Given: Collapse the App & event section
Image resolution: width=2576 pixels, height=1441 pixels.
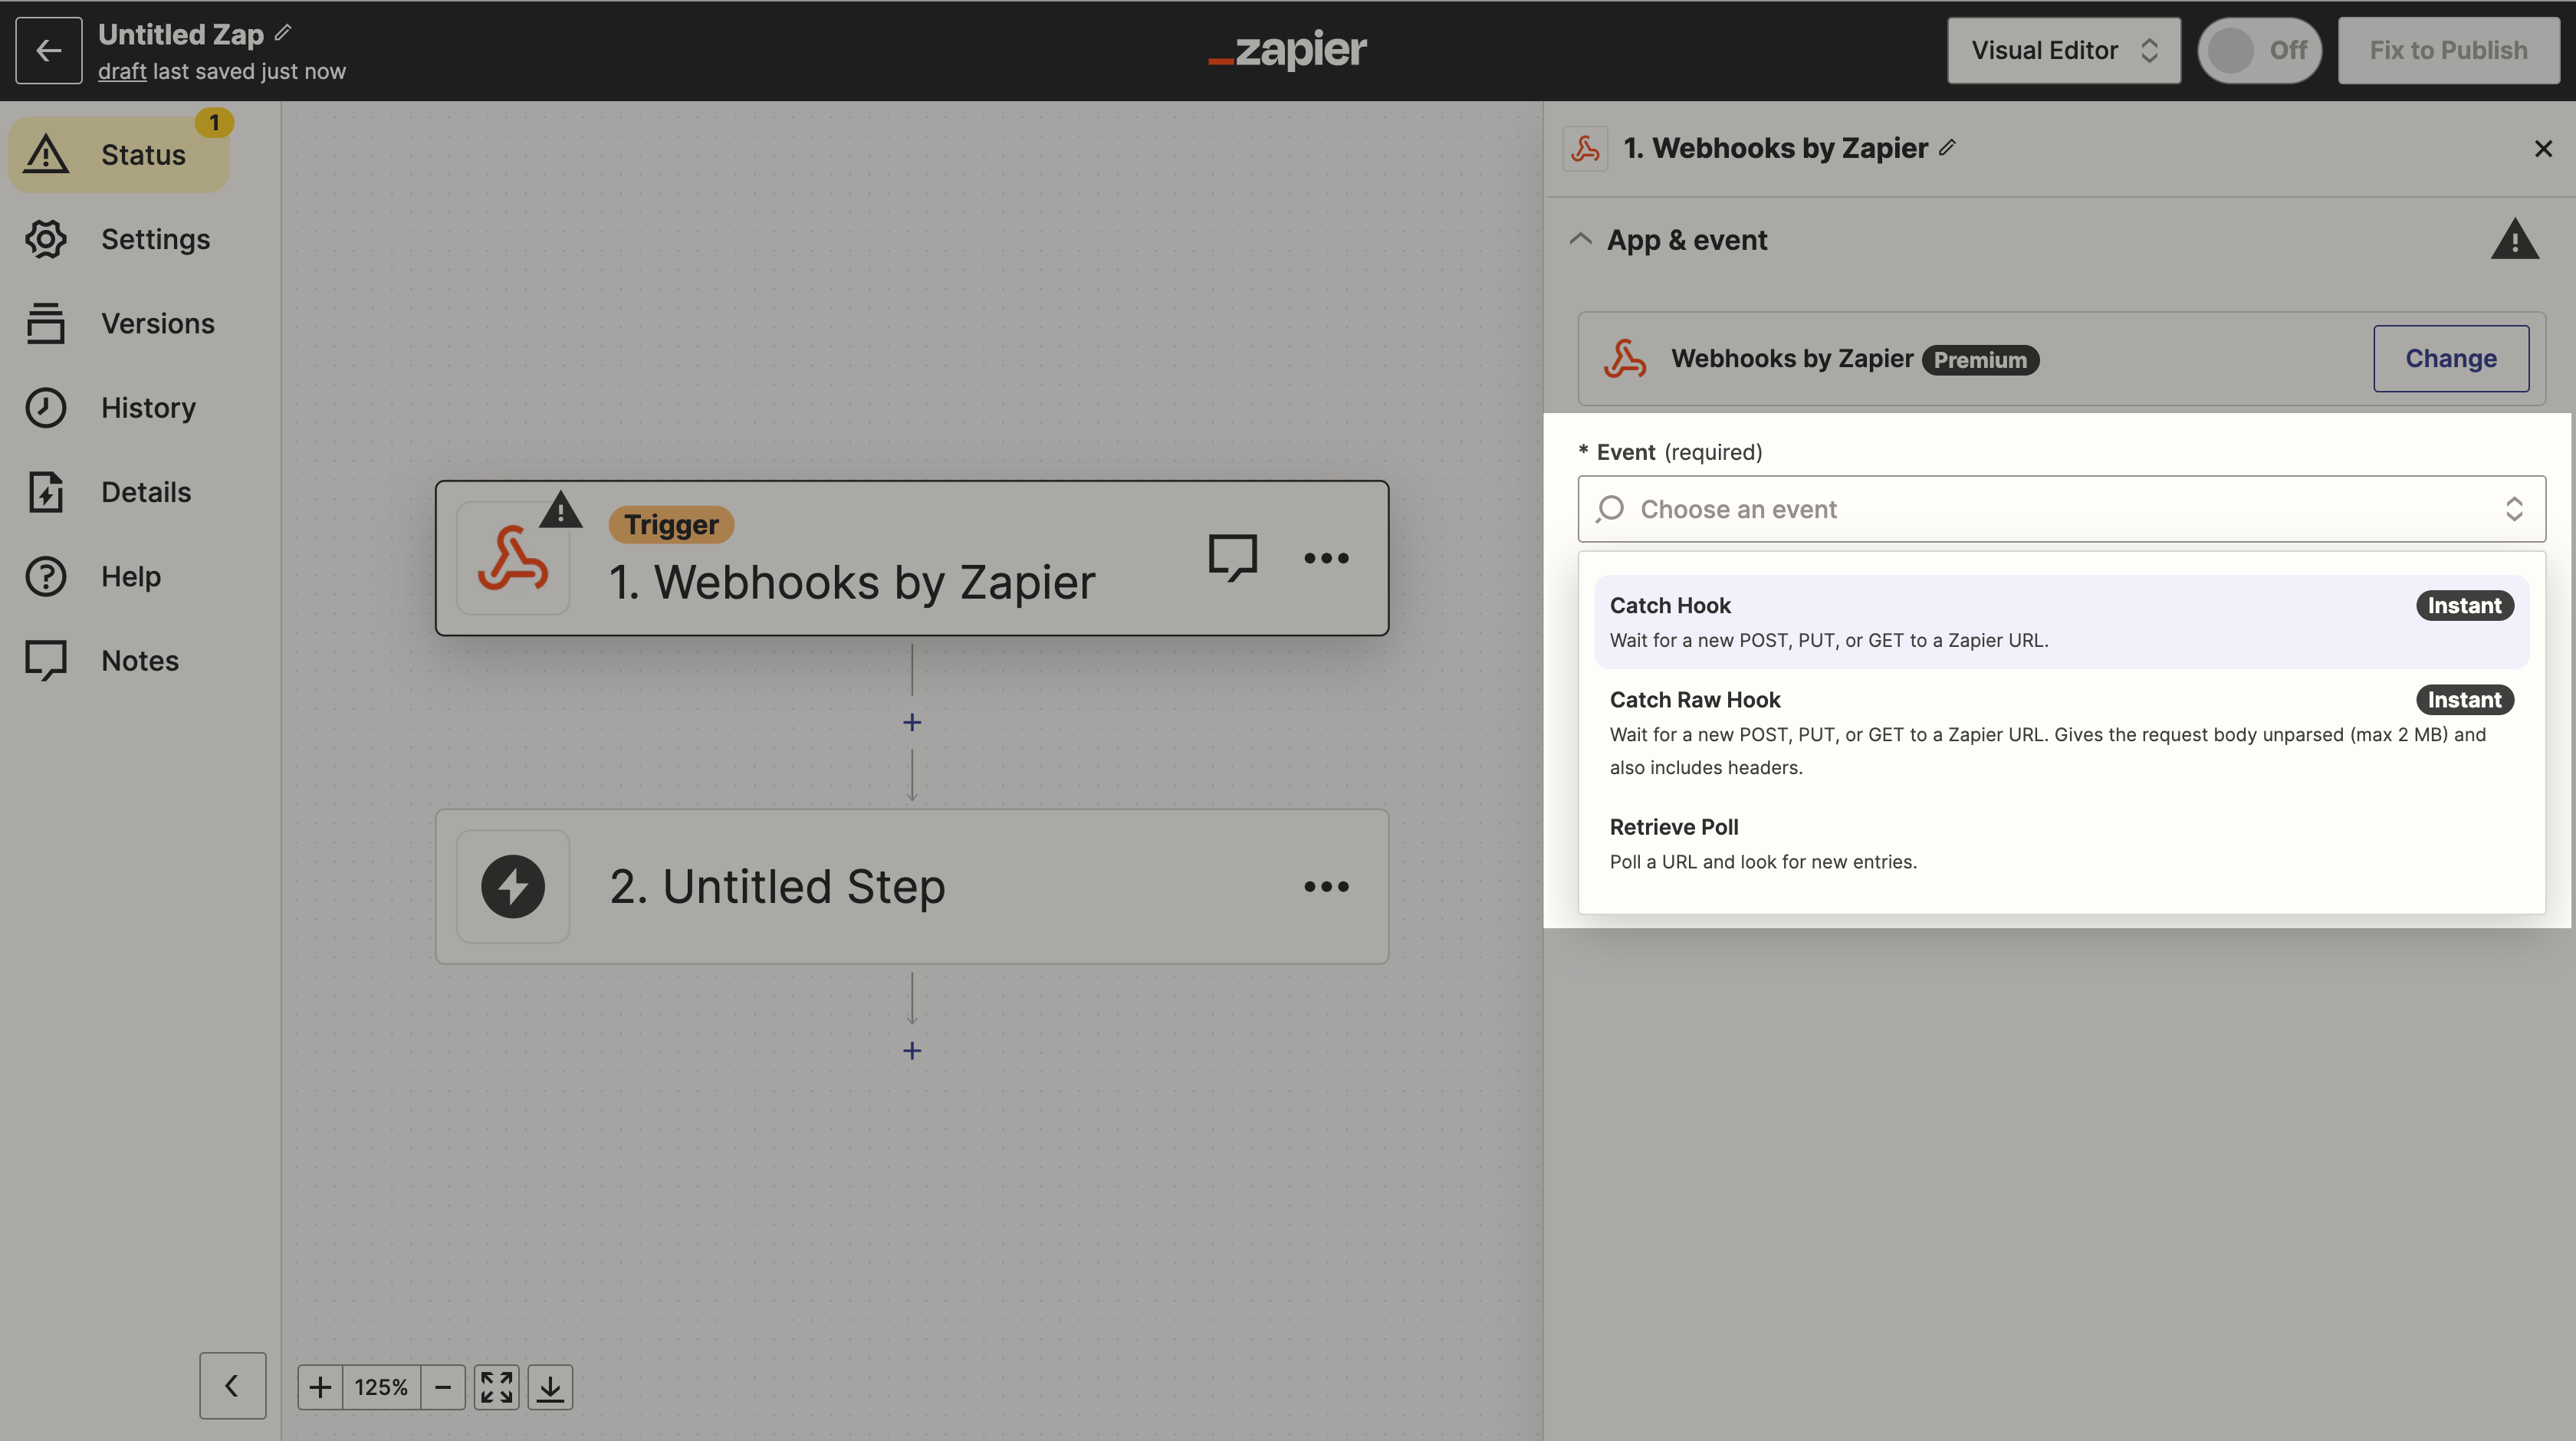Looking at the screenshot, I should (x=1580, y=239).
